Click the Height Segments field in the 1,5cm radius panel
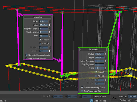The image size is (137, 102). [x=44, y=29]
